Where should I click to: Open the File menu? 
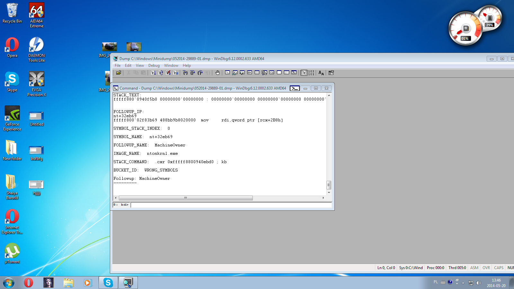(x=118, y=66)
